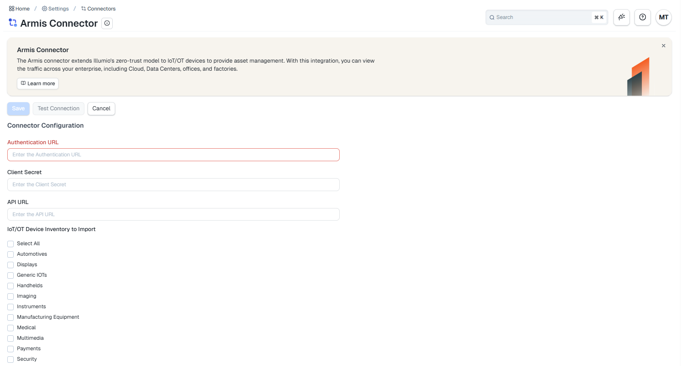Click the Connector Configuration heading
This screenshot has height=366, width=681.
[x=46, y=126]
